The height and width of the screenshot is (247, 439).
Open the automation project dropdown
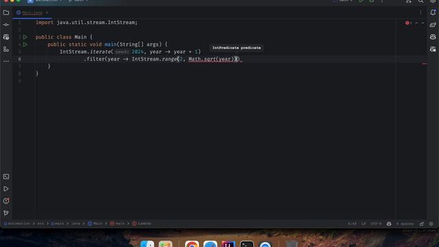click(x=45, y=1)
